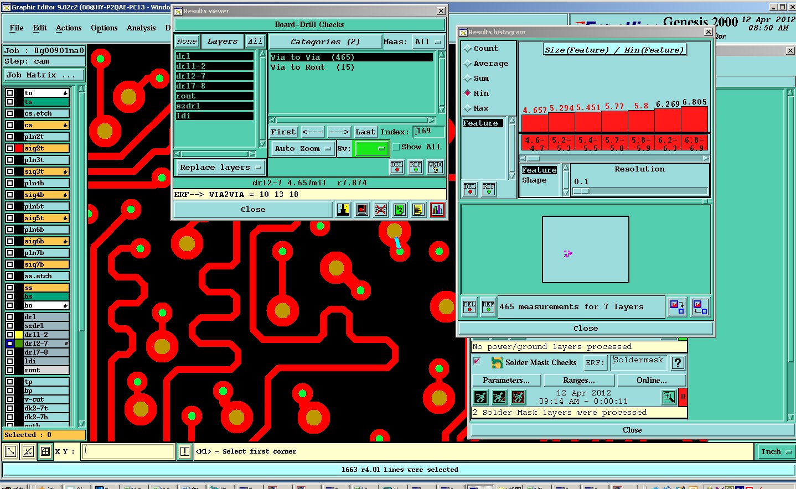Click REF icon beside 465 measurements text
This screenshot has width=796, height=489.
coord(488,306)
